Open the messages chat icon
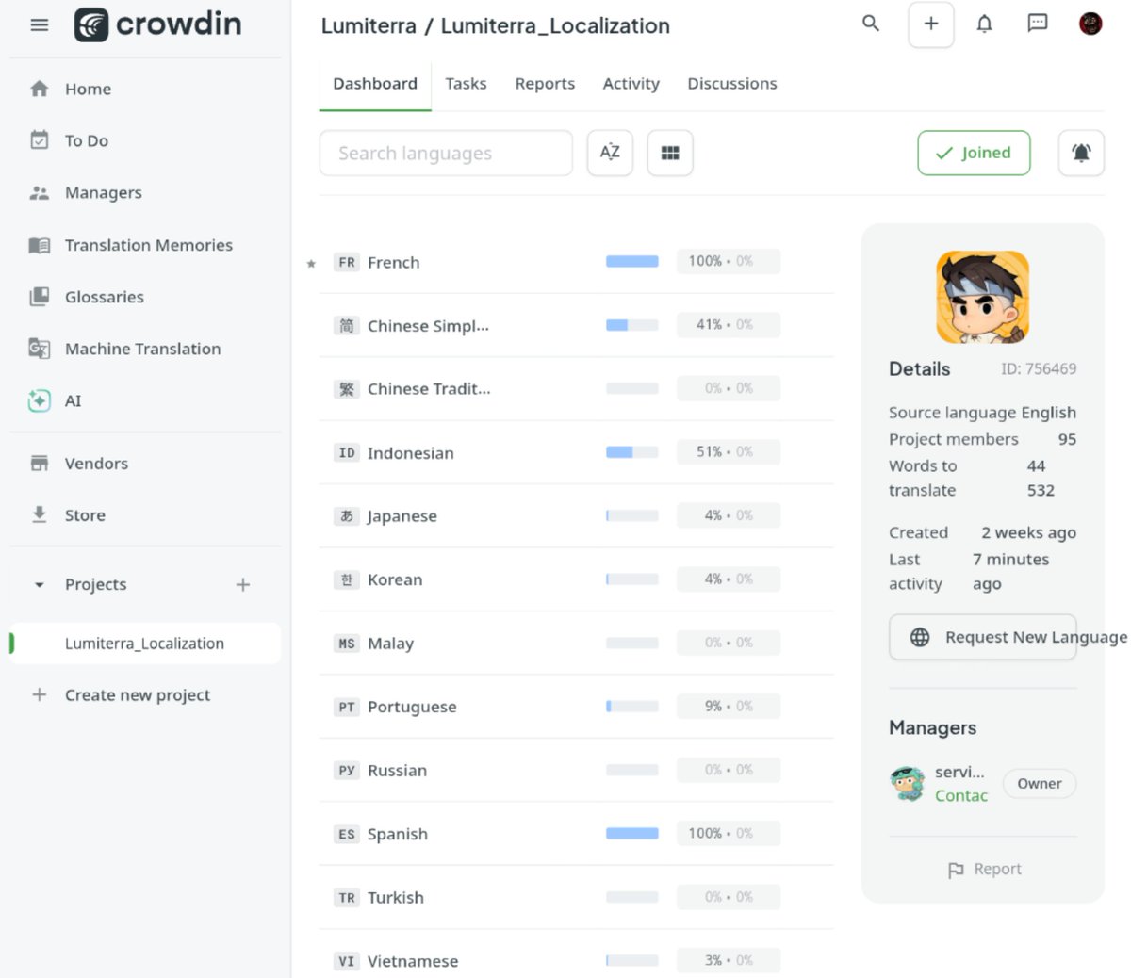The height and width of the screenshot is (978, 1131). tap(1038, 24)
